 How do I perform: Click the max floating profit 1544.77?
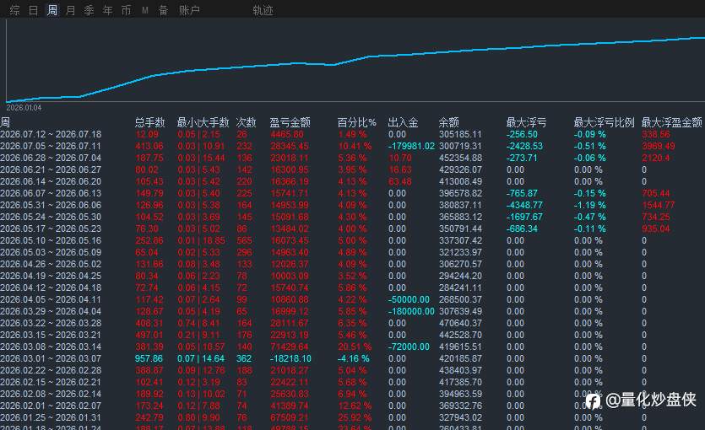[659, 205]
